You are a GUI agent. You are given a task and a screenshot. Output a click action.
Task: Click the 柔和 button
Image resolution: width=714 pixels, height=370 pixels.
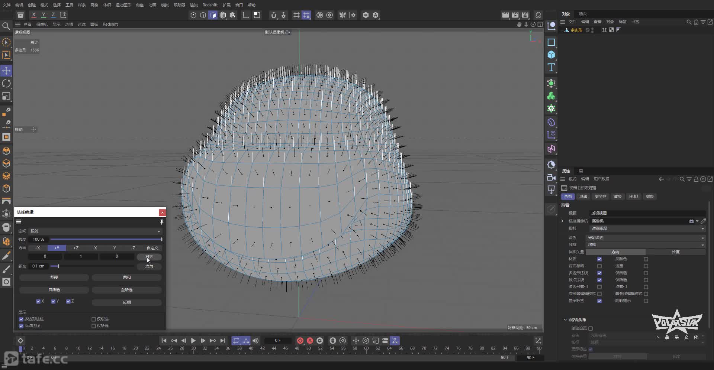tap(127, 277)
